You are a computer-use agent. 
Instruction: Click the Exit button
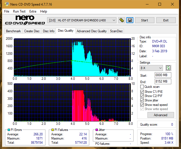pyautogui.click(x=166, y=20)
